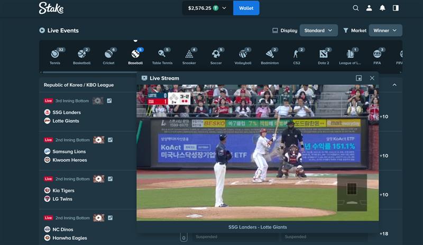This screenshot has width=423, height=245.
Task: Select the Dota 2 esports tab
Action: [x=324, y=56]
